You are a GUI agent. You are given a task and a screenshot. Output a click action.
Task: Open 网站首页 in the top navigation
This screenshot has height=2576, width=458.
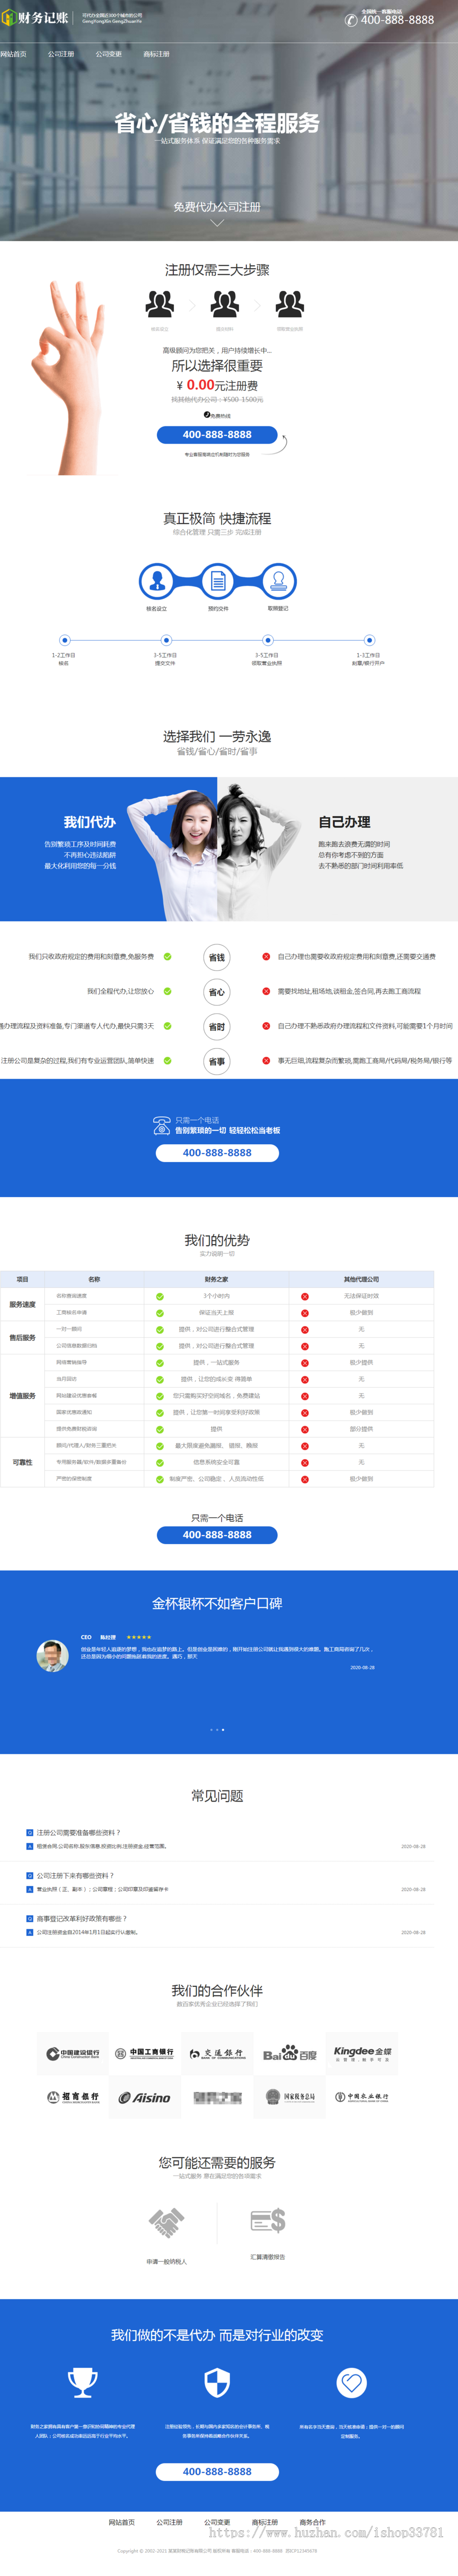pyautogui.click(x=14, y=54)
